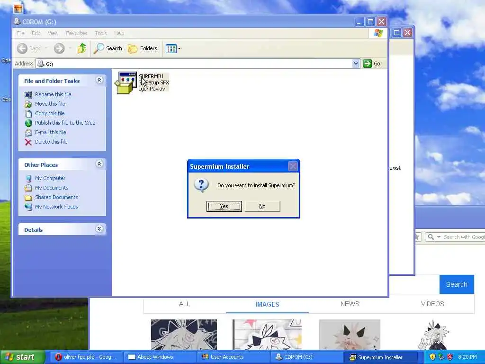Open the Help menu
This screenshot has height=364, width=485.
(x=119, y=33)
